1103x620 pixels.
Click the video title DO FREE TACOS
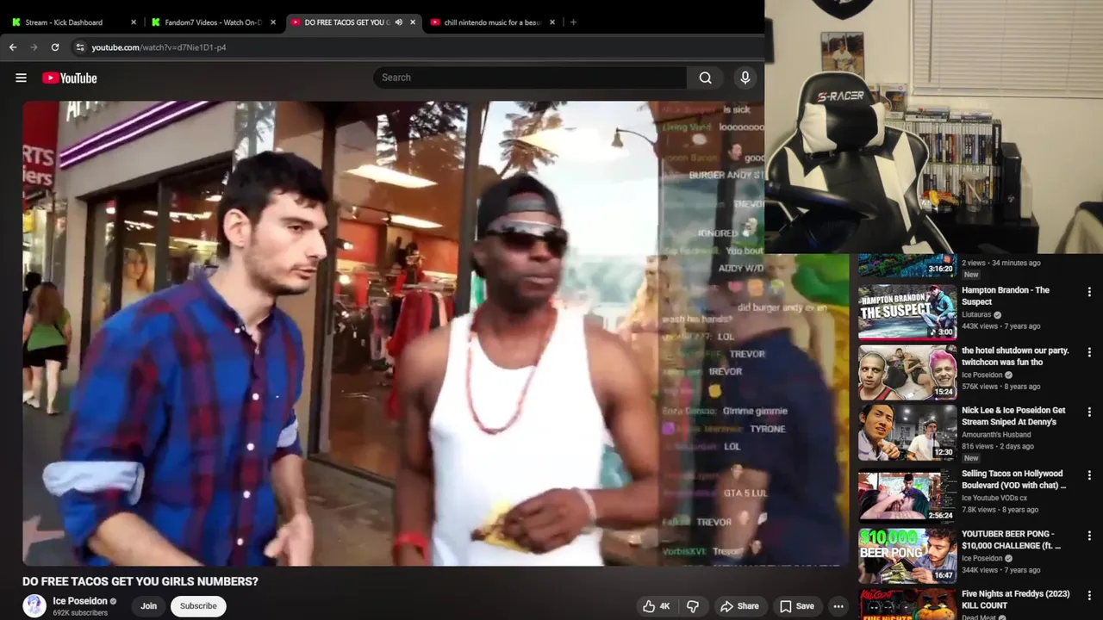tap(140, 581)
